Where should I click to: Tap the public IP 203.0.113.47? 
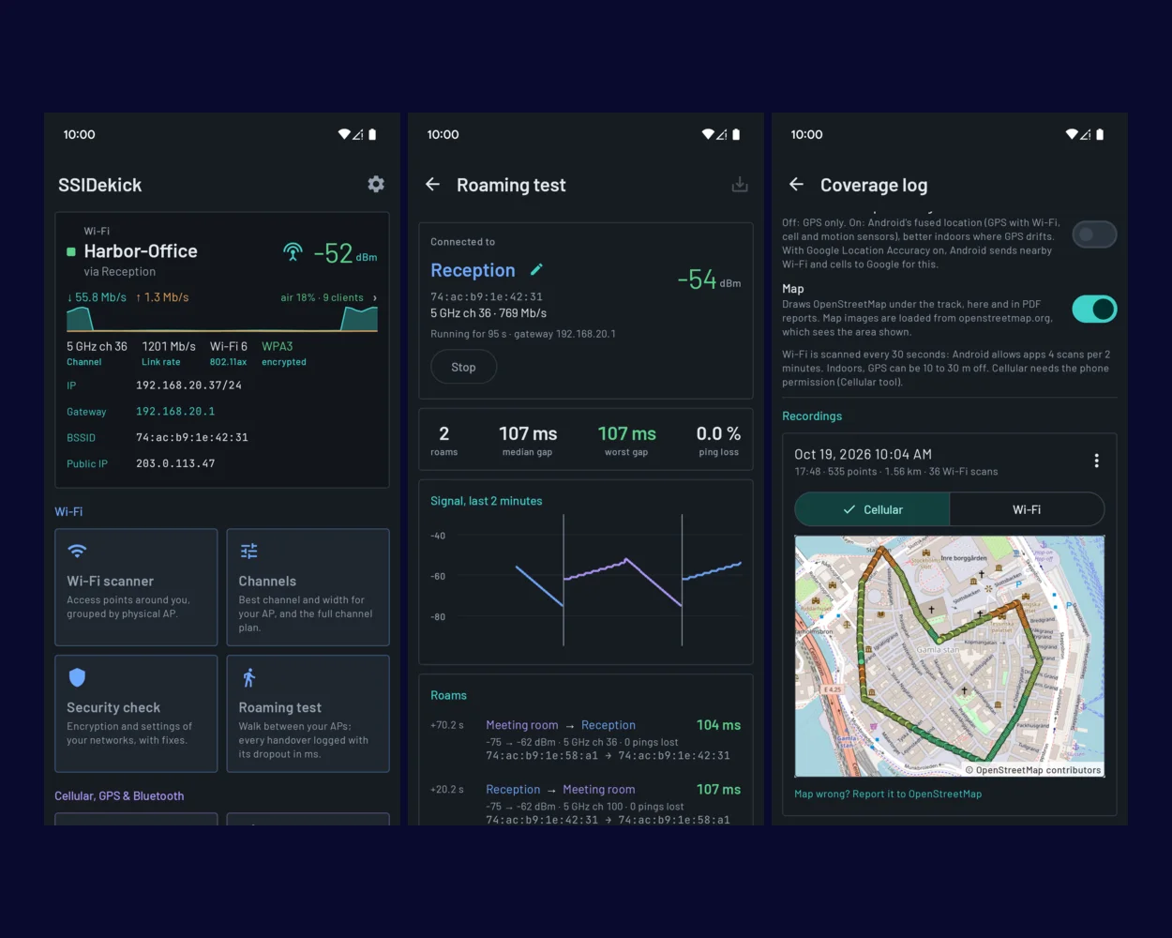(175, 463)
